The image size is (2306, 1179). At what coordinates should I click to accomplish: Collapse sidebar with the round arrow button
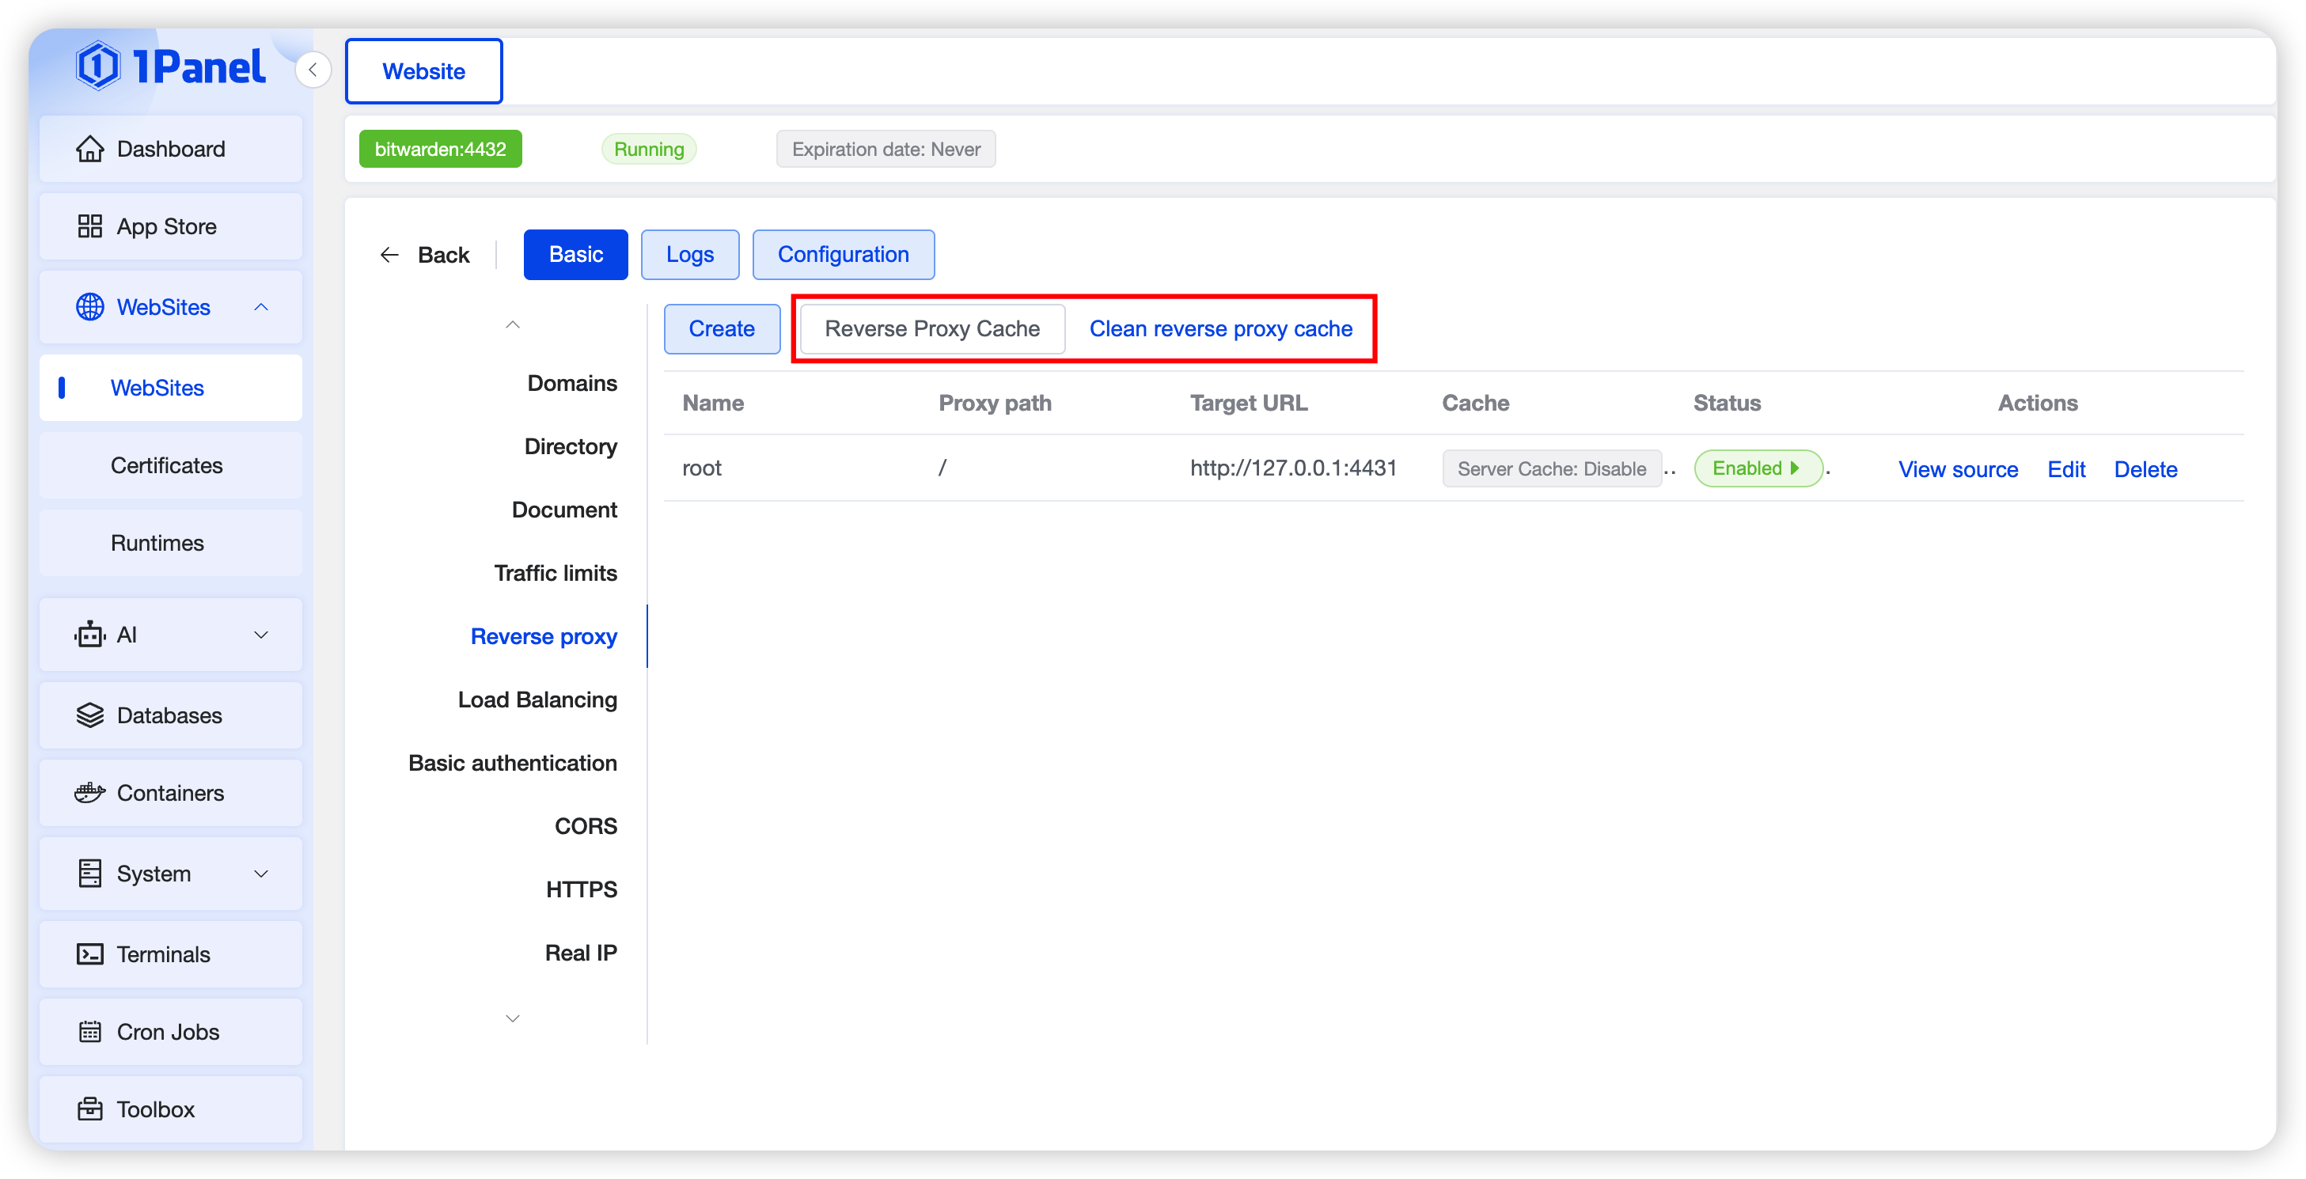click(x=313, y=70)
